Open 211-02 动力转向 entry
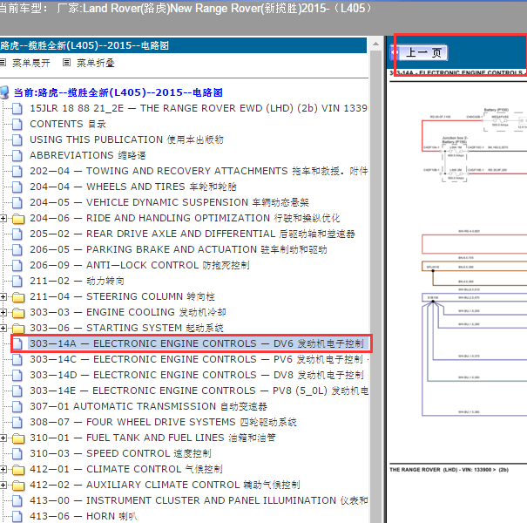 coord(77,281)
